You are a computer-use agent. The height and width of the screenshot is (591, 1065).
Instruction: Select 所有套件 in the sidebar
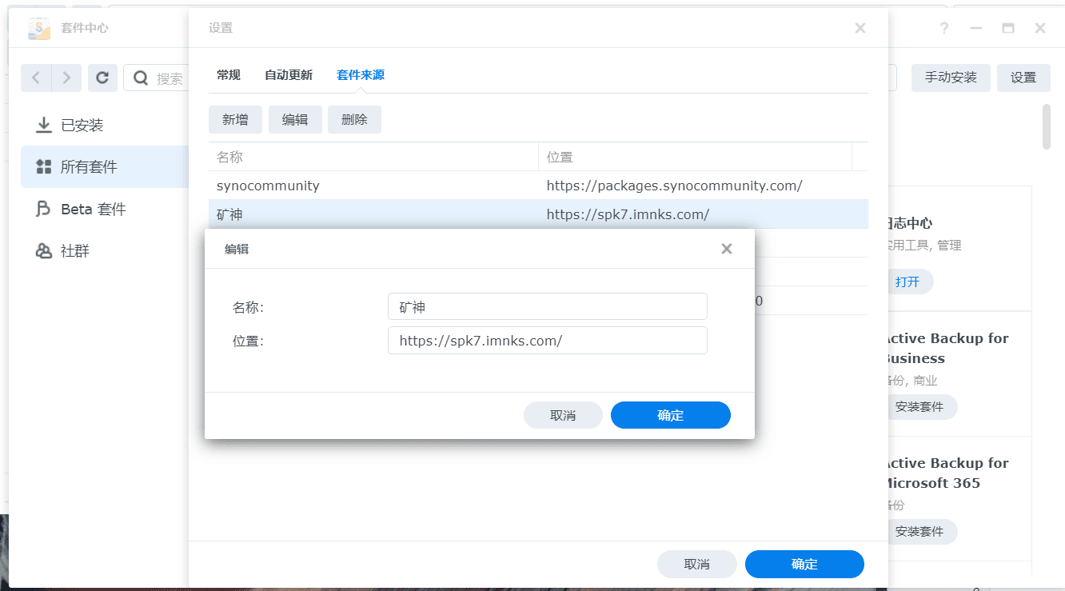[x=90, y=166]
